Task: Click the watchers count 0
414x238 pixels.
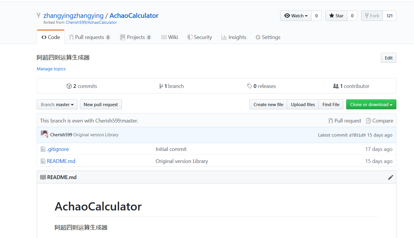Action: 316,16
